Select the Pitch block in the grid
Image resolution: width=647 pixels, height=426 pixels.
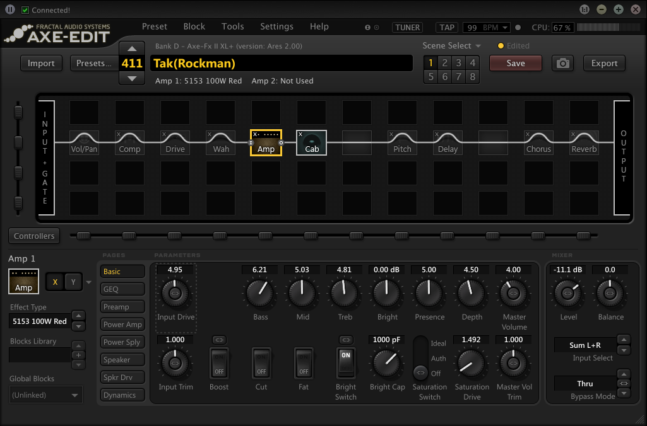click(402, 142)
